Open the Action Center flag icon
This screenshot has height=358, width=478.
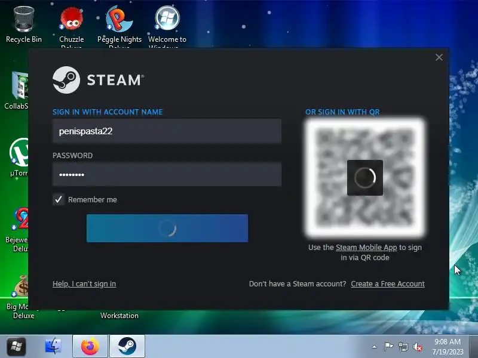388,347
